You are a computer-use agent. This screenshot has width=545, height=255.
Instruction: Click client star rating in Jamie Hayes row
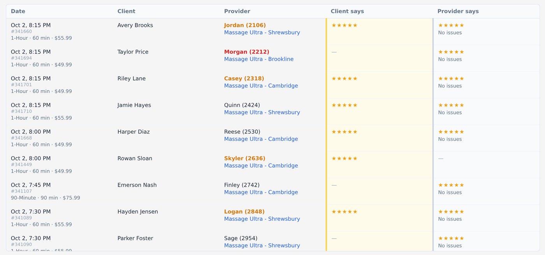pyautogui.click(x=345, y=105)
